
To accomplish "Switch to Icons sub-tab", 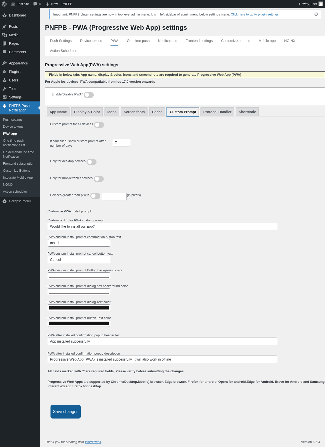I will coord(112,112).
